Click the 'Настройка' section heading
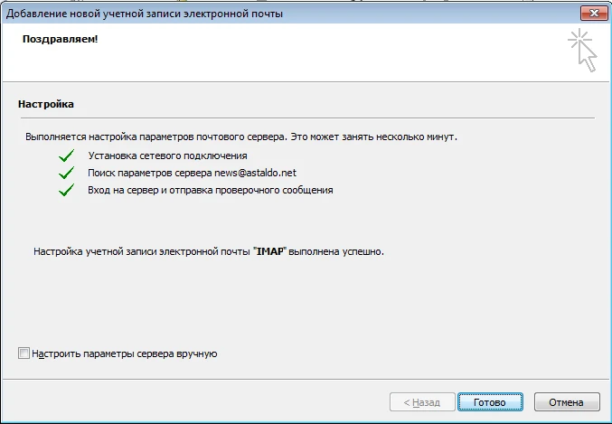612x424 pixels. point(46,105)
